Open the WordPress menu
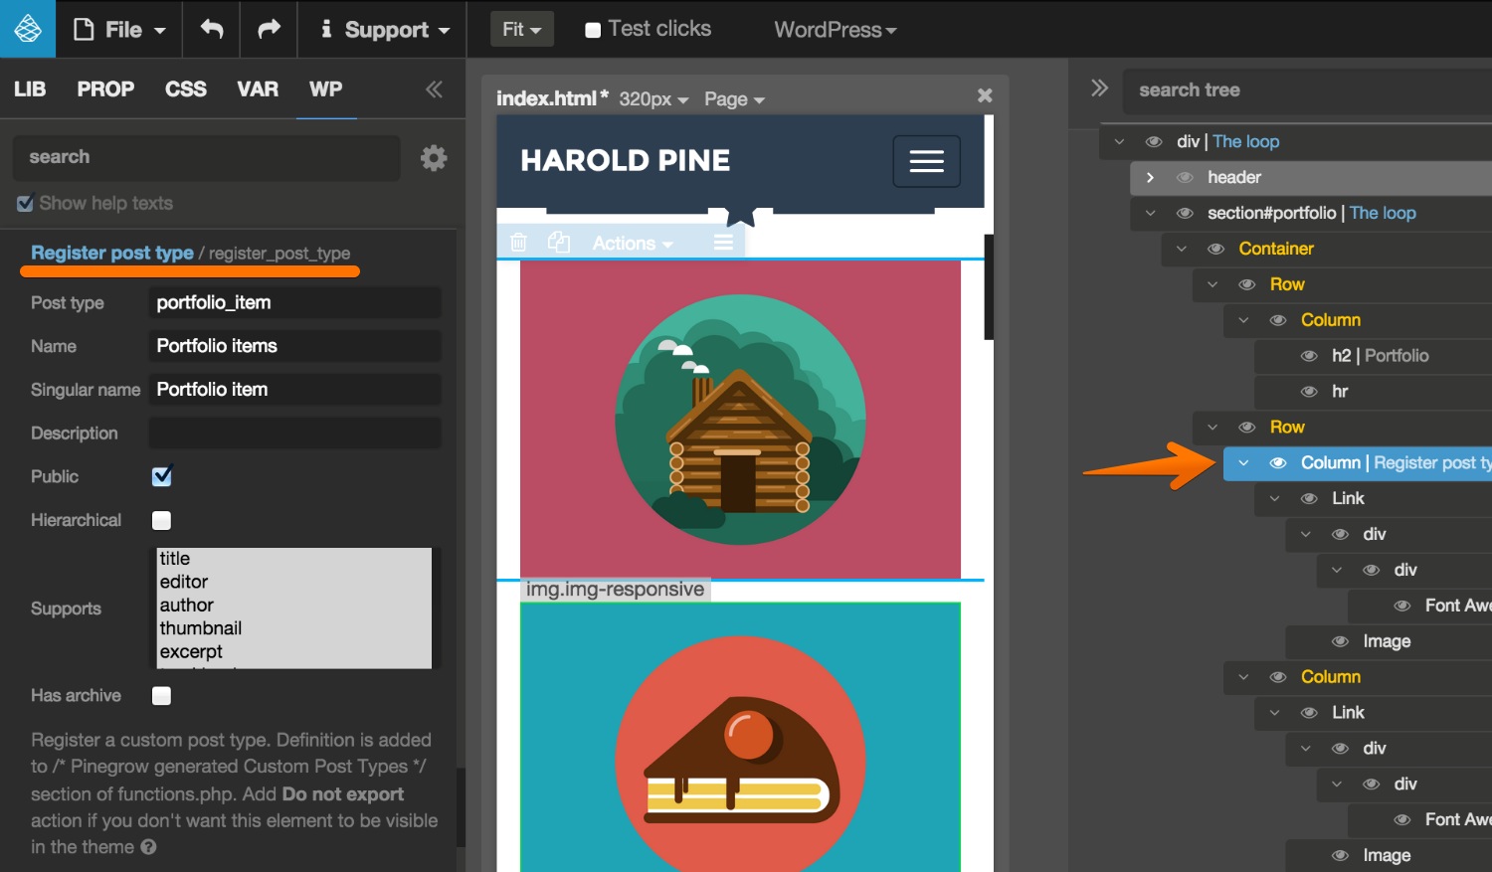 coord(835,30)
